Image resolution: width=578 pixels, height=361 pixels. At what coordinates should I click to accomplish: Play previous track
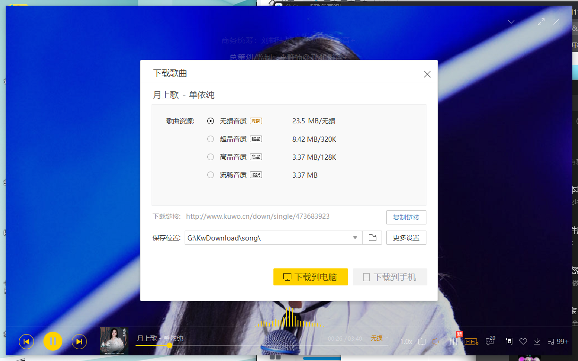click(26, 341)
